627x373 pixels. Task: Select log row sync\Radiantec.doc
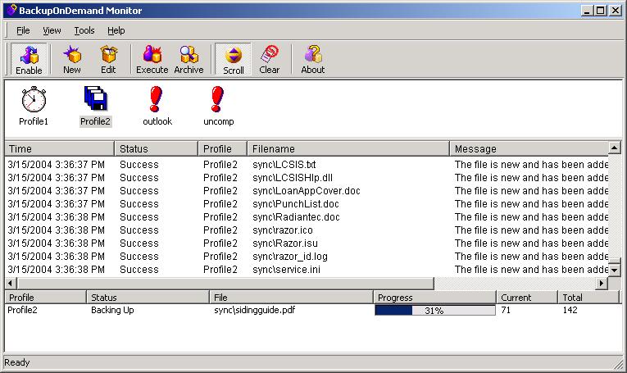pos(307,217)
